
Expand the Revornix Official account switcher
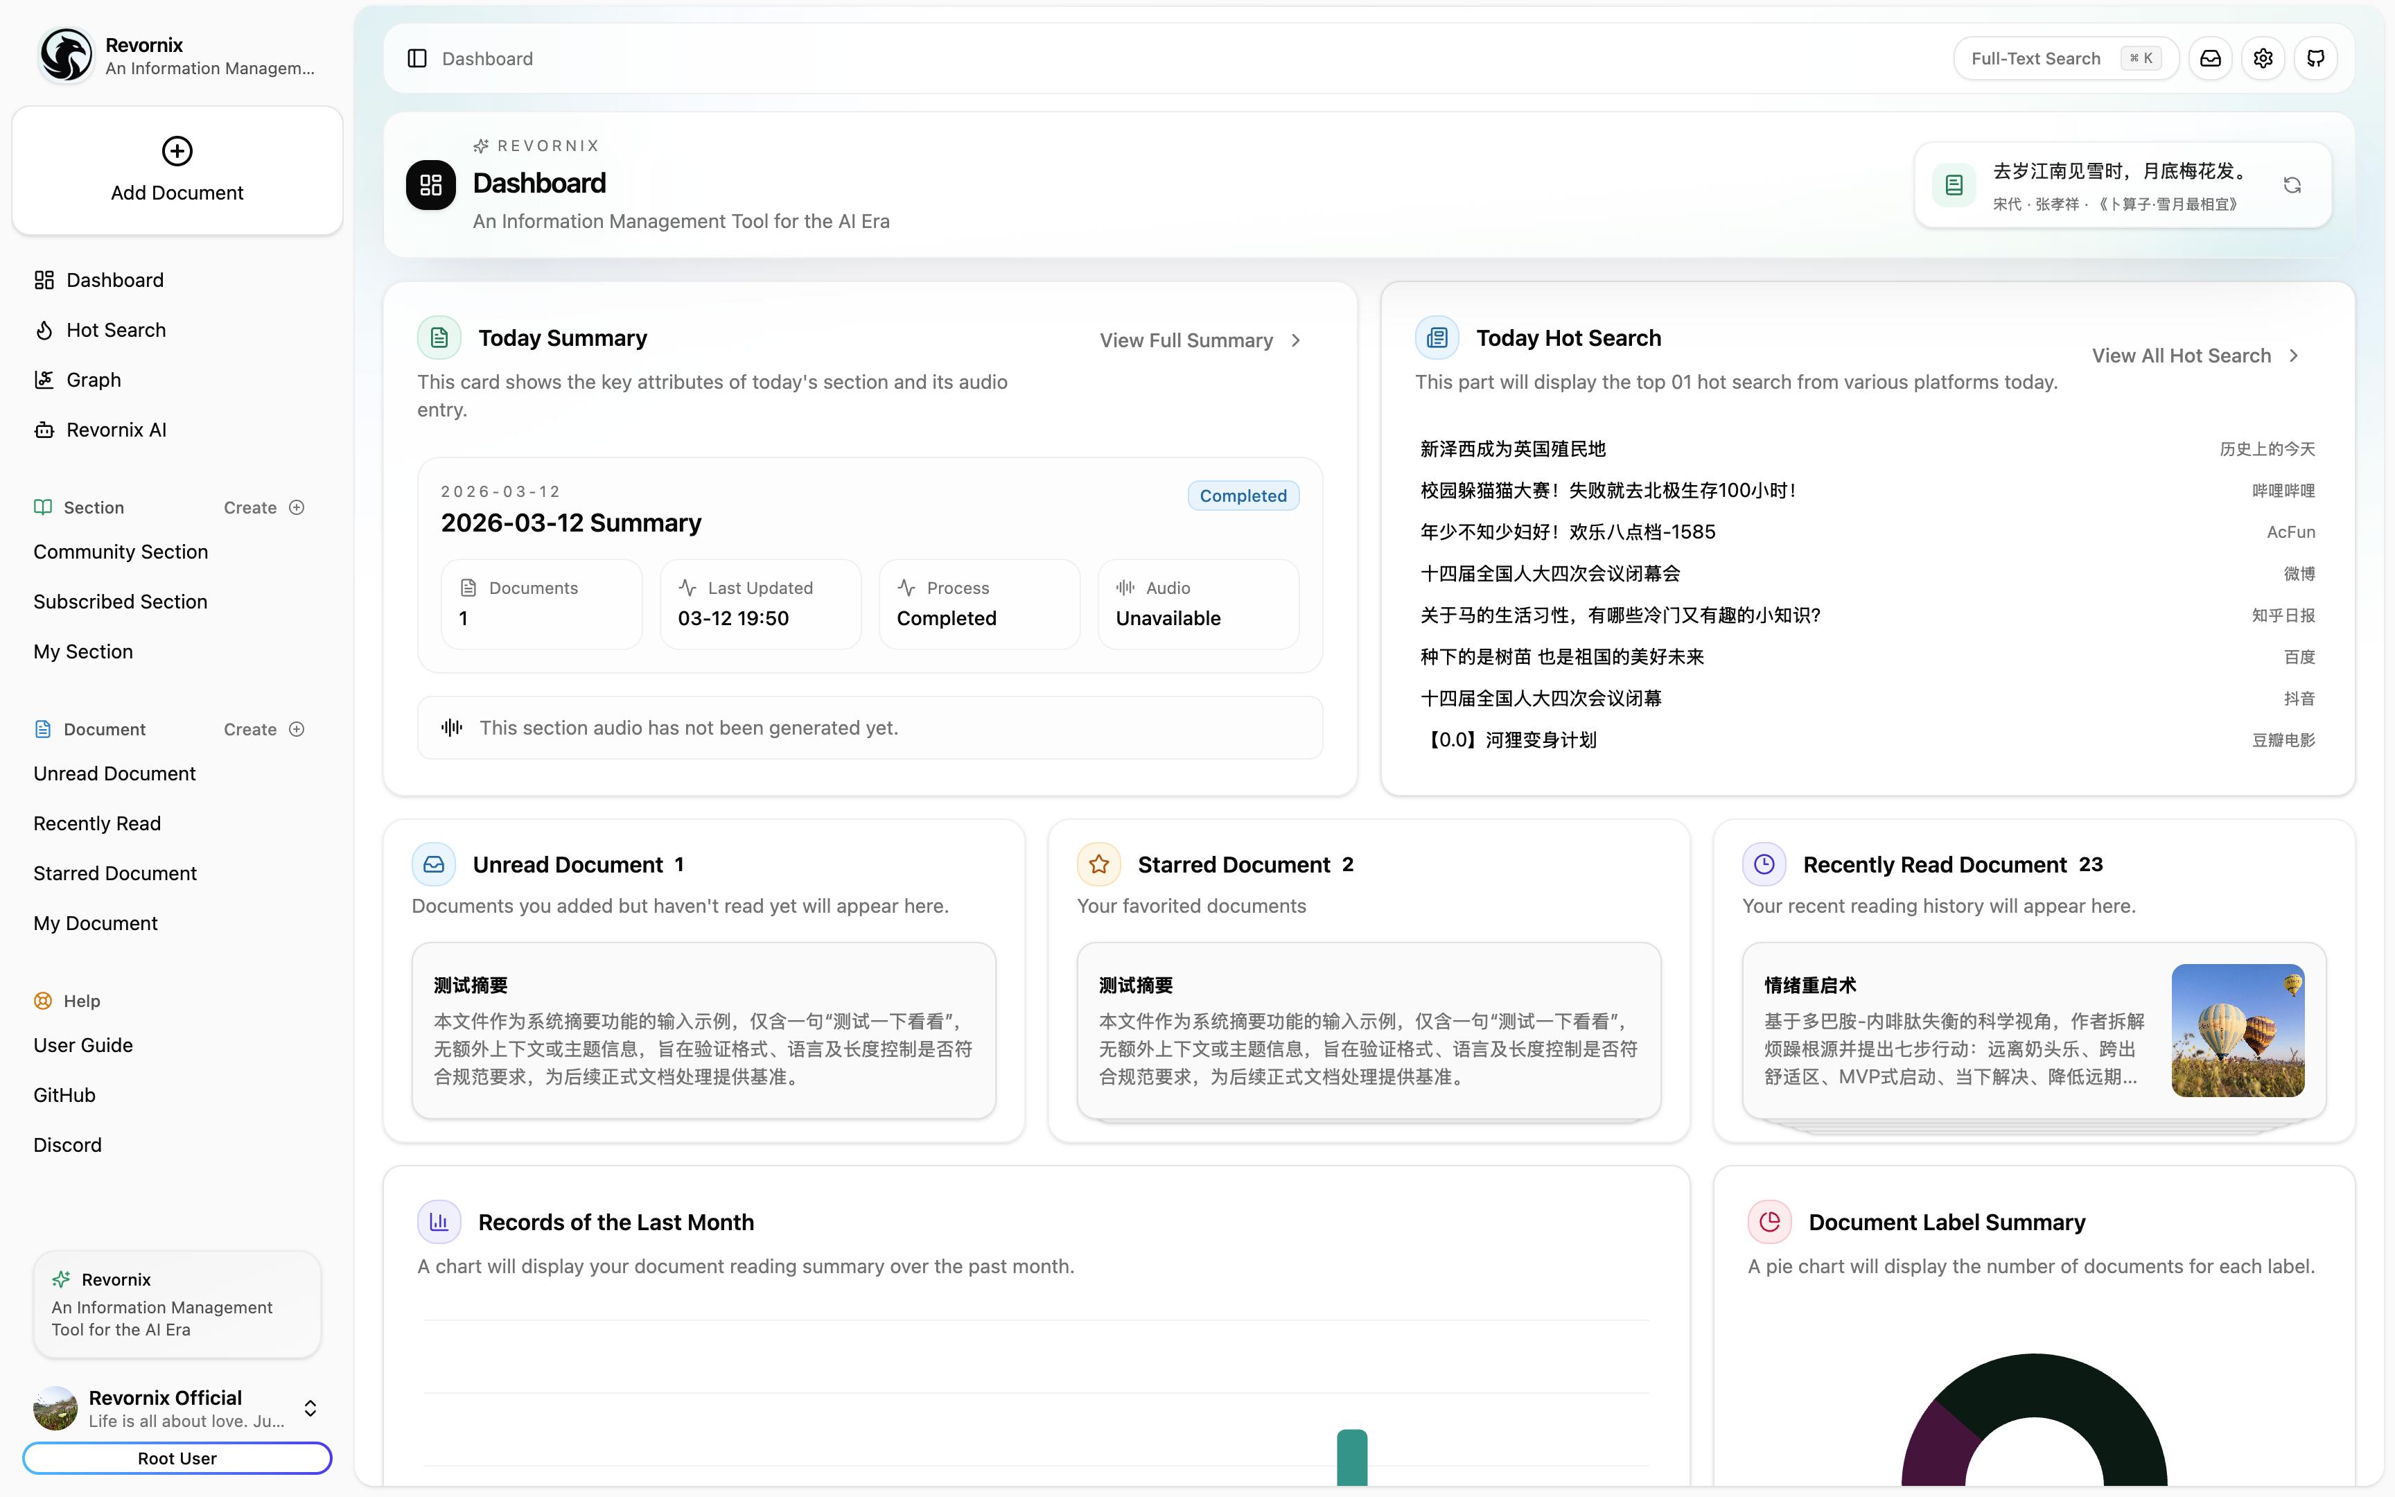(x=310, y=1408)
